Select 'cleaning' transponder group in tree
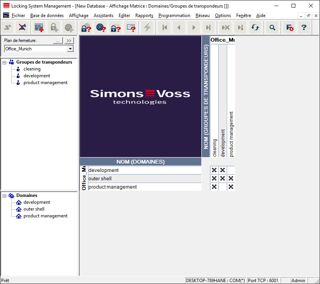Viewport: 320px width, 284px height. click(x=32, y=69)
